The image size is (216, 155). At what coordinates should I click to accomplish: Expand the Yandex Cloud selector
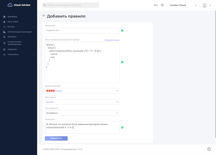[x=183, y=5]
